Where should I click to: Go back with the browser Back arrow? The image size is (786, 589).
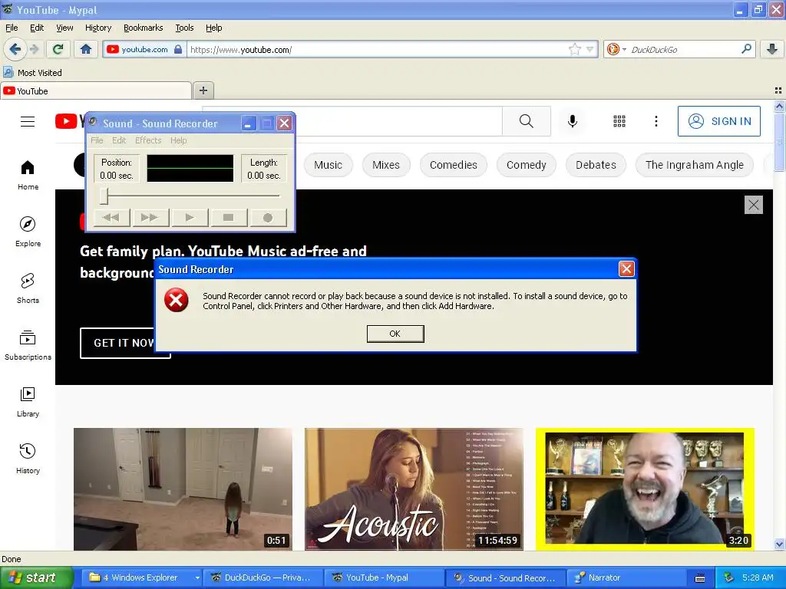pyautogui.click(x=15, y=49)
